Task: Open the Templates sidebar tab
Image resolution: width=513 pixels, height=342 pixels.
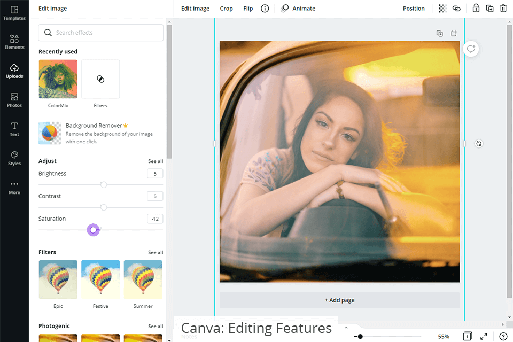Action: (x=14, y=13)
